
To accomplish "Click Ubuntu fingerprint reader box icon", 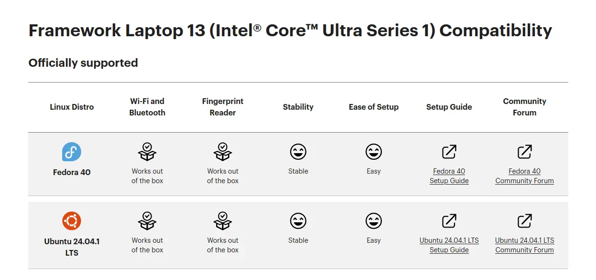I will pos(223,221).
